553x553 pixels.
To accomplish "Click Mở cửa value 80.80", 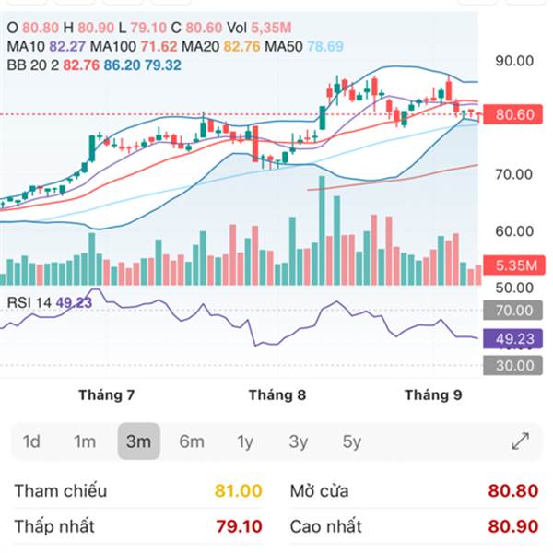I will tap(513, 490).
